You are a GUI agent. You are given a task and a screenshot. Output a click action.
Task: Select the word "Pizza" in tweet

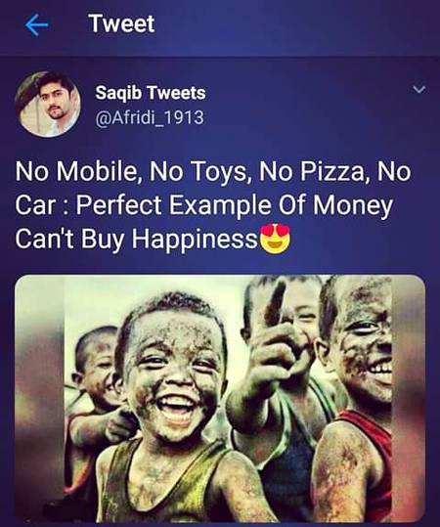tap(331, 172)
